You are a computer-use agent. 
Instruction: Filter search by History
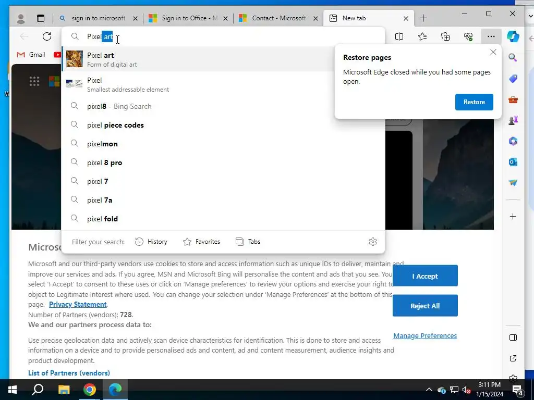coord(151,242)
